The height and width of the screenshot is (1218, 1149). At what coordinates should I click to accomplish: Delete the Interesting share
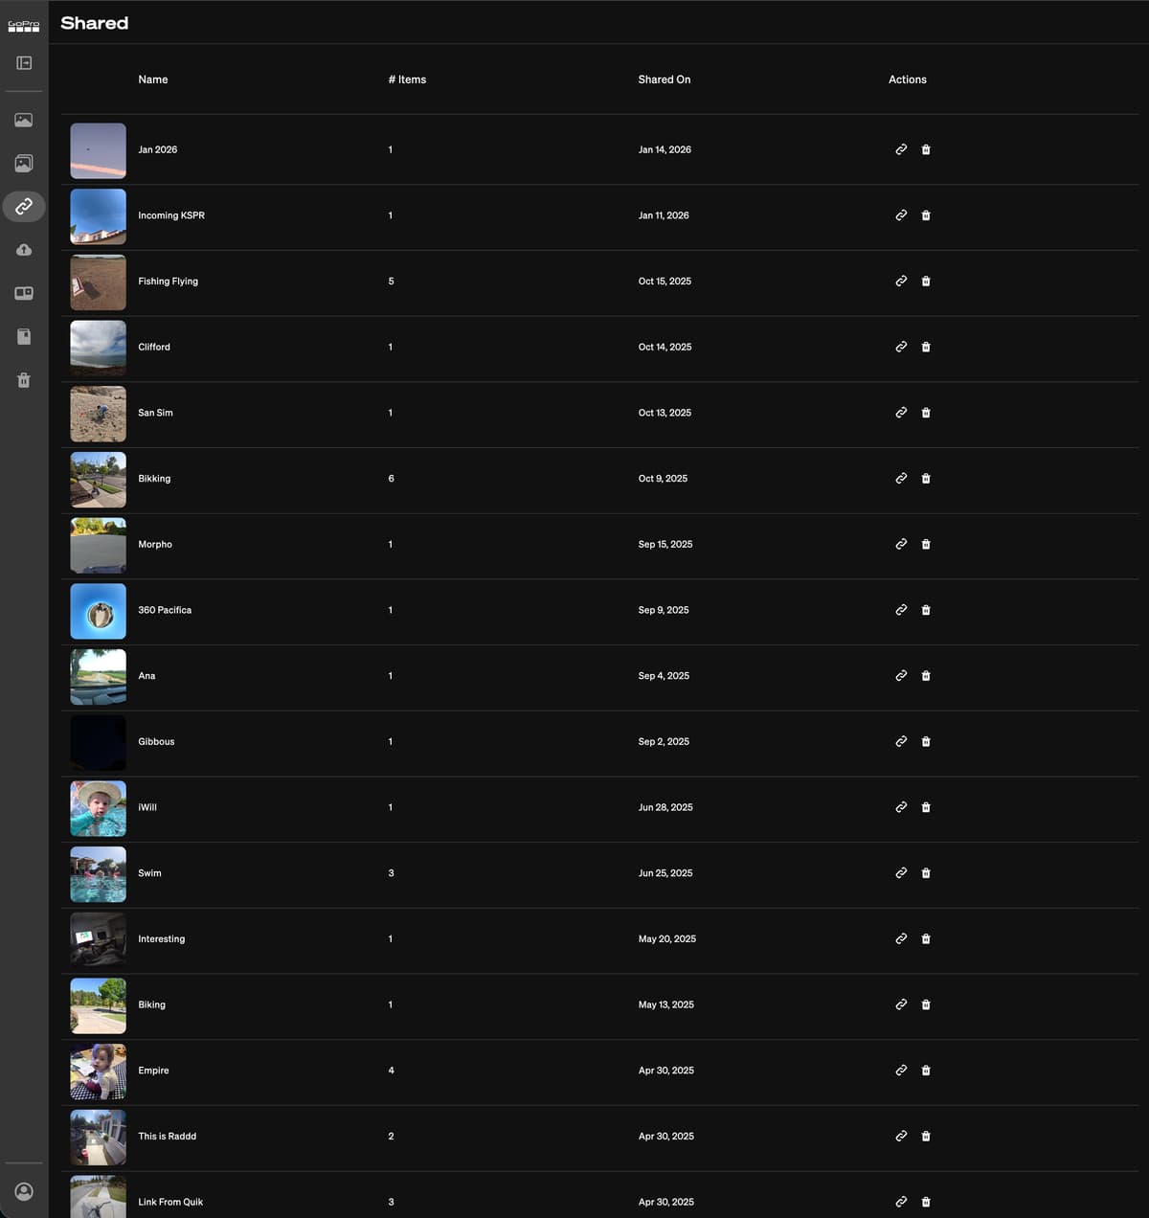pos(926,939)
